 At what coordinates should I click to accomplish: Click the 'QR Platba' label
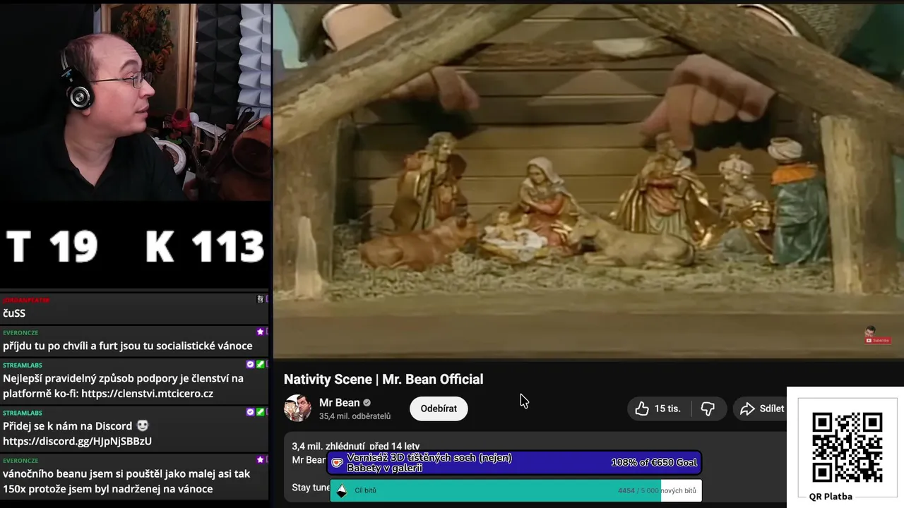coord(831,497)
